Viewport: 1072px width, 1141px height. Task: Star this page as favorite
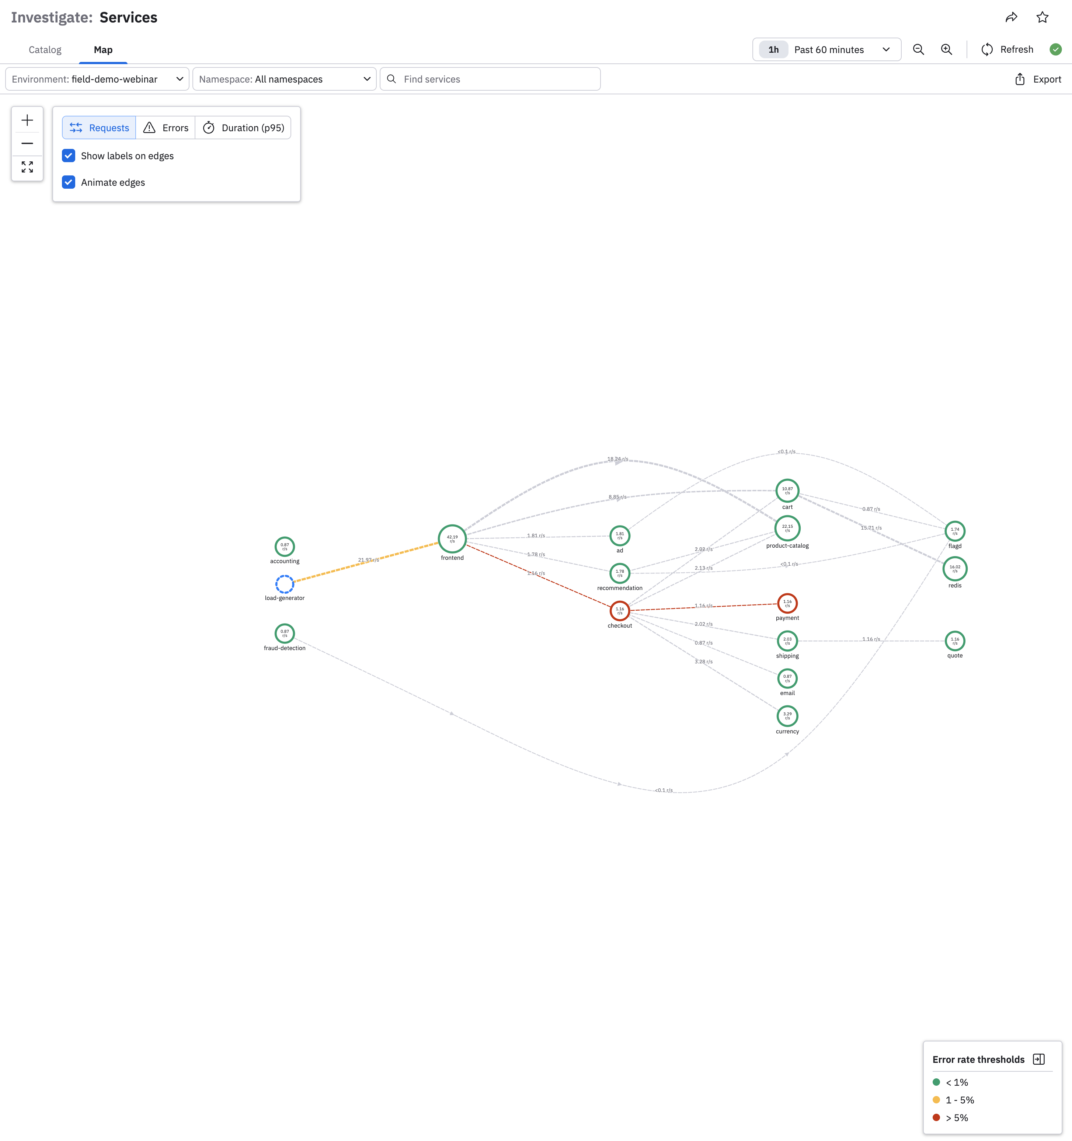[x=1042, y=17]
